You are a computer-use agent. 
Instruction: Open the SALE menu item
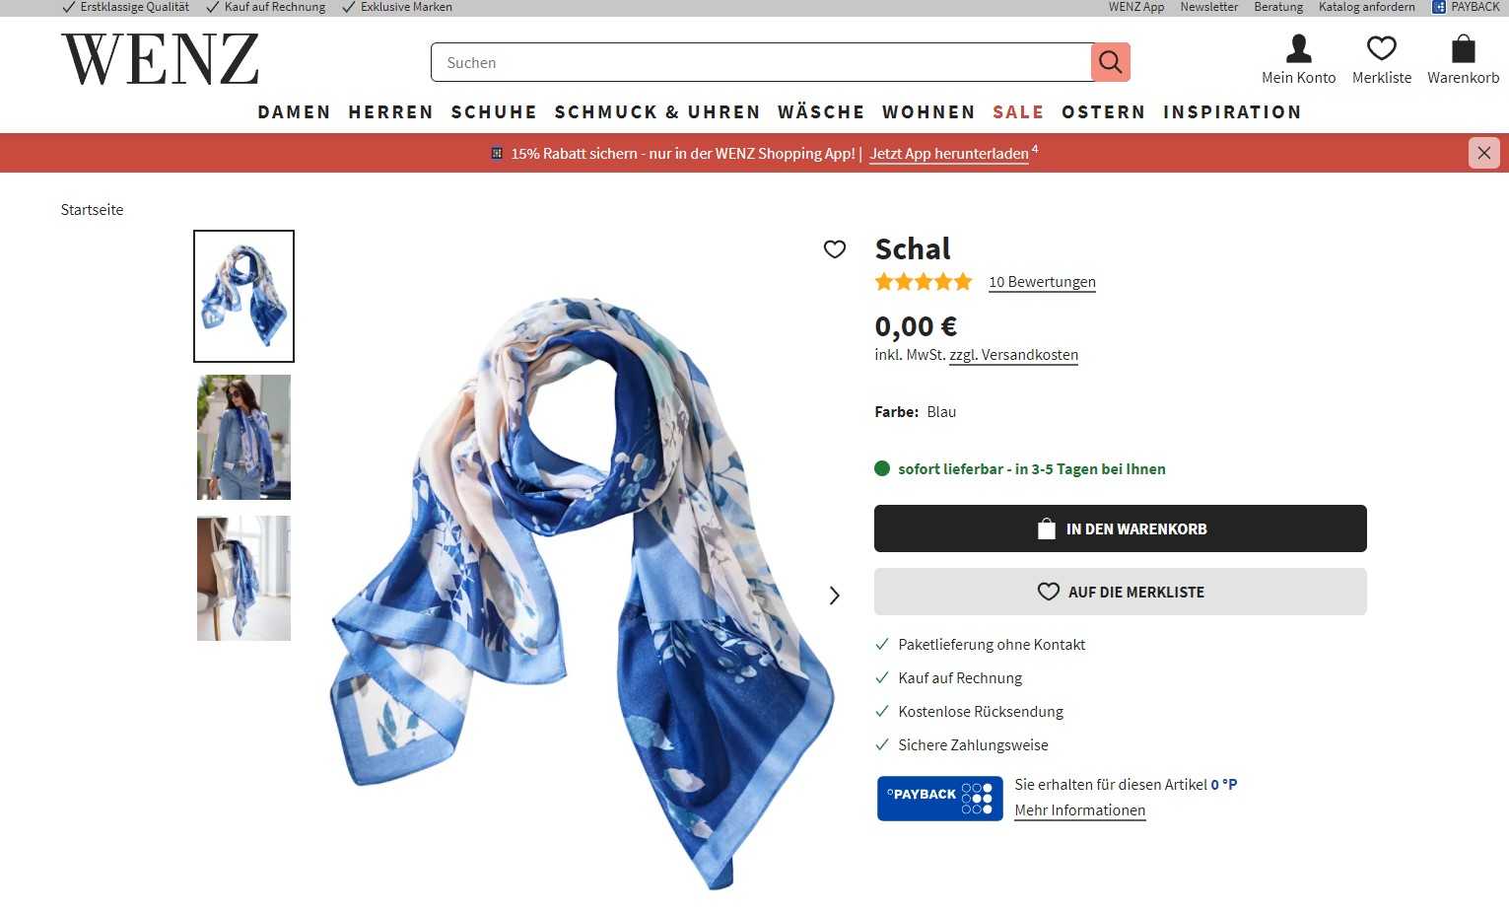[x=1018, y=112]
